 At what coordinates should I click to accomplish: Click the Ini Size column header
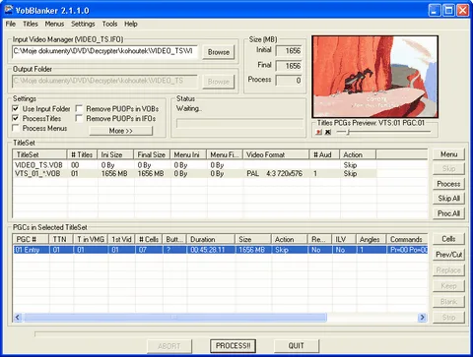tap(115, 154)
